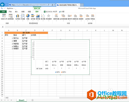
Task: Click the SkyDrive breadcrumb link
Action: (x=10, y=8)
